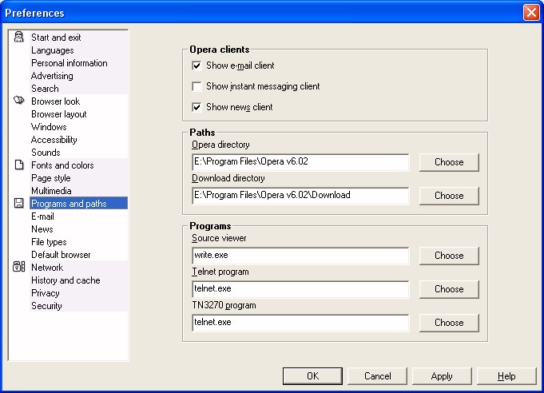Click the Opera directory path field

pyautogui.click(x=300, y=162)
